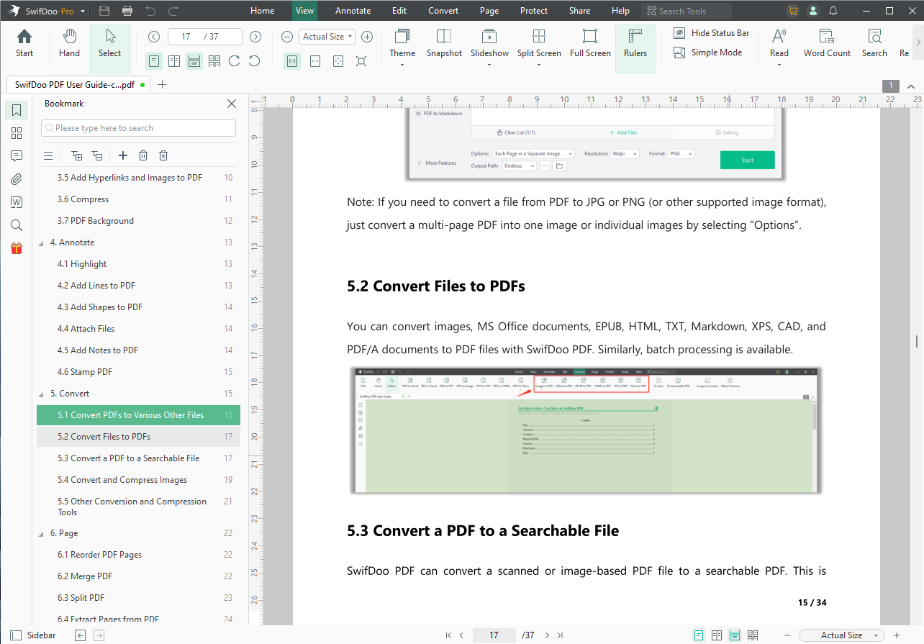
Task: Open new tab with plus button
Action: coord(162,84)
